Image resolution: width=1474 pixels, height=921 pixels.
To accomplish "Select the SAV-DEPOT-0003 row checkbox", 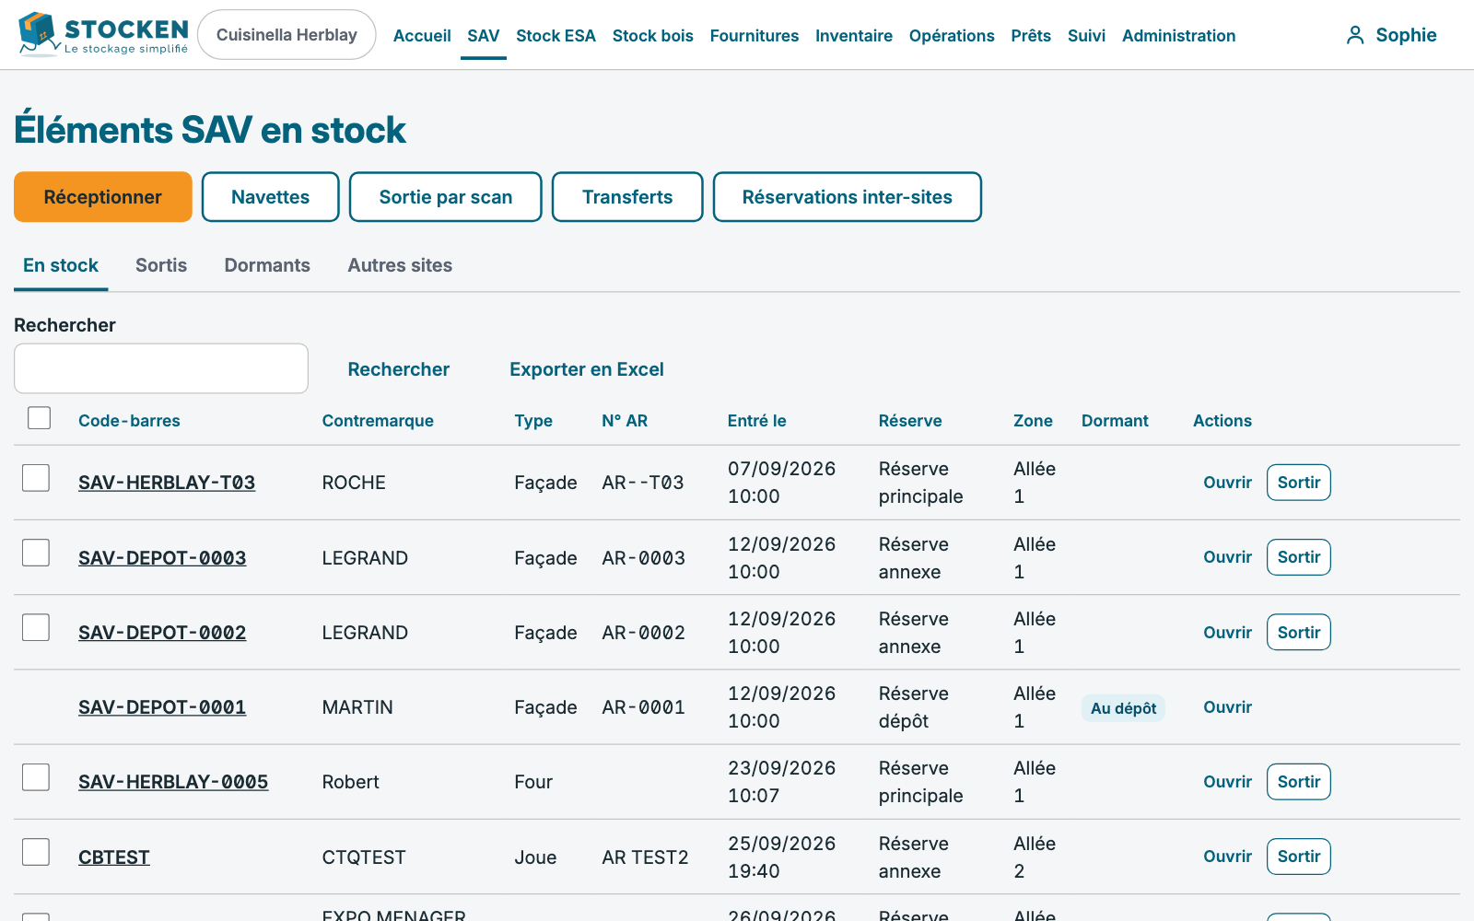I will pos(36,553).
